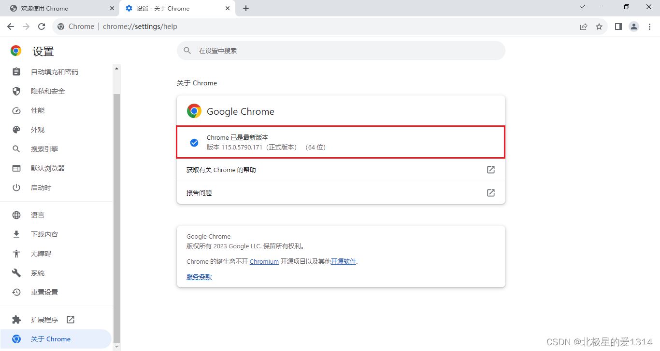Click the palette icon beside 外观
The image size is (660, 351).
click(16, 130)
